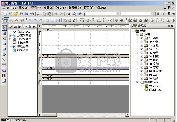This screenshot has width=177, height=122.
Task: Toggle Underline formatting
Action: (x=169, y=14)
